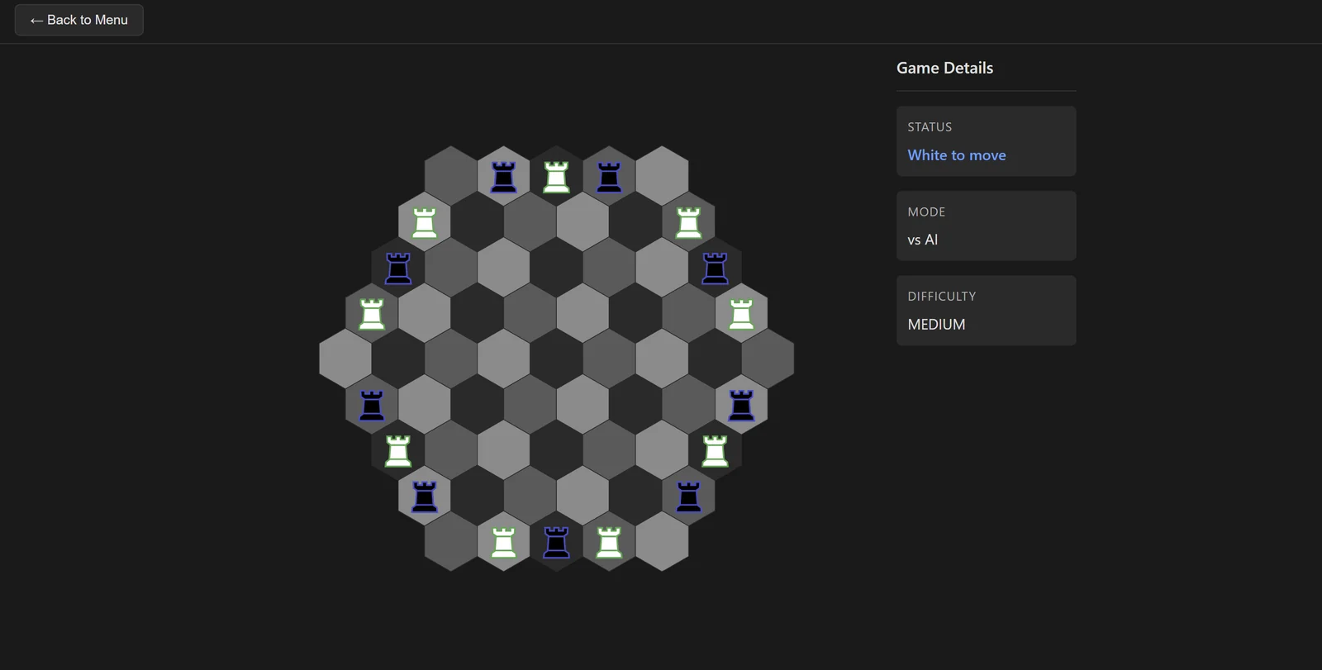Select bottom-row white rook right of black rook
The image size is (1322, 670).
point(609,543)
